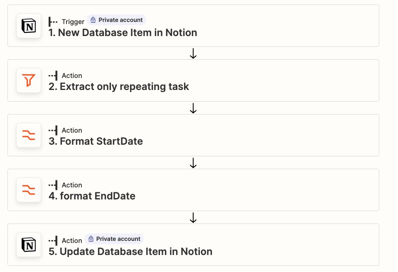Click the Notion icon in step 1
Image resolution: width=398 pixels, height=272 pixels.
[x=29, y=26]
